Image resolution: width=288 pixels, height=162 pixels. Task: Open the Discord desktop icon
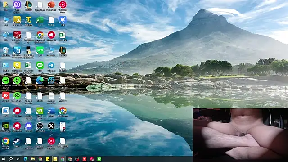pyautogui.click(x=28, y=127)
